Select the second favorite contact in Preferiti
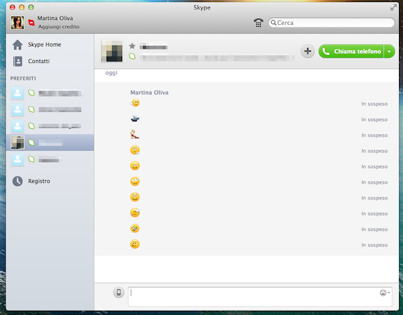Viewport: 403px width, 315px height. tap(50, 109)
